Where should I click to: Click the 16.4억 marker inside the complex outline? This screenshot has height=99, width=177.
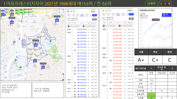[x=36, y=45]
